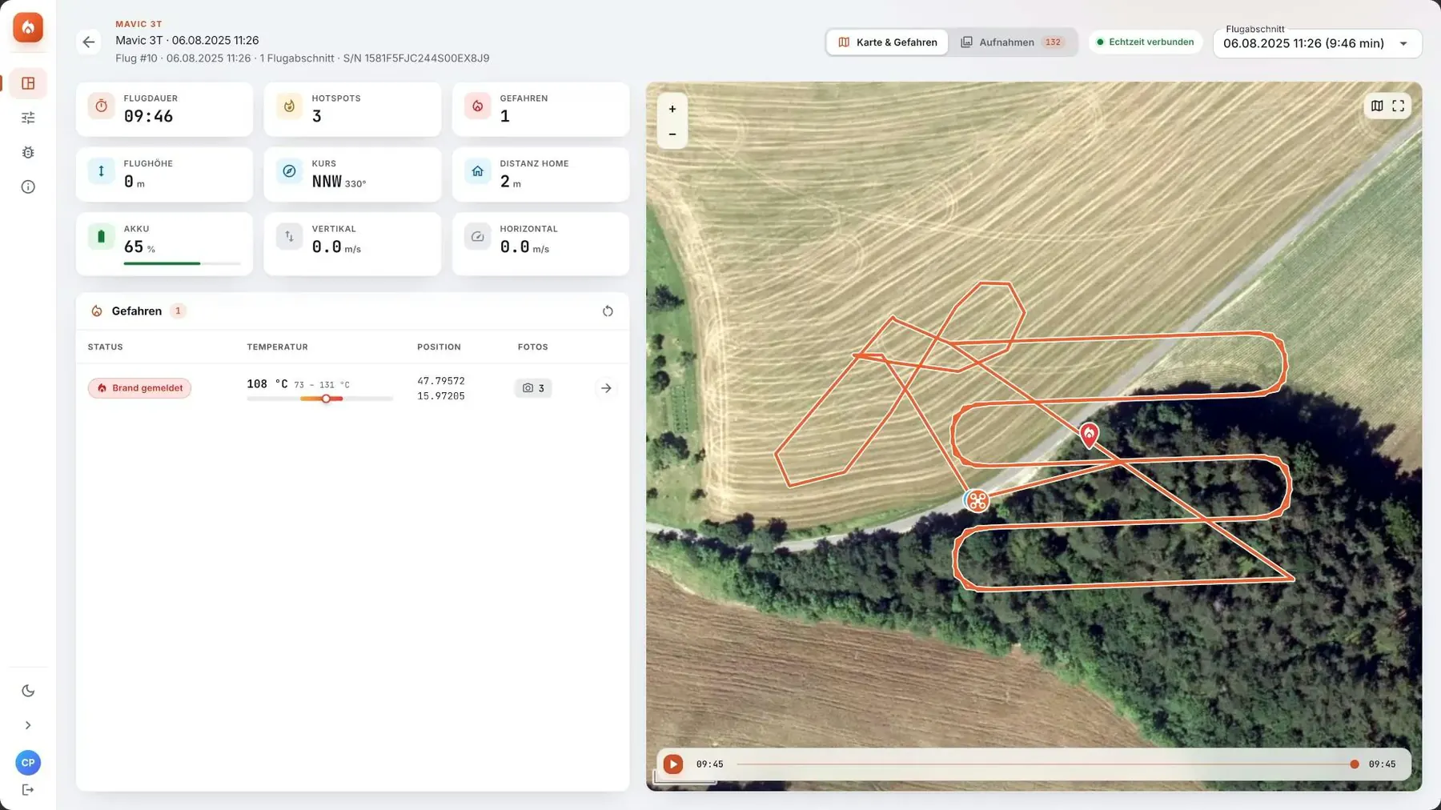Switch to Karte & Gefahren tab
The height and width of the screenshot is (810, 1441).
pos(887,42)
